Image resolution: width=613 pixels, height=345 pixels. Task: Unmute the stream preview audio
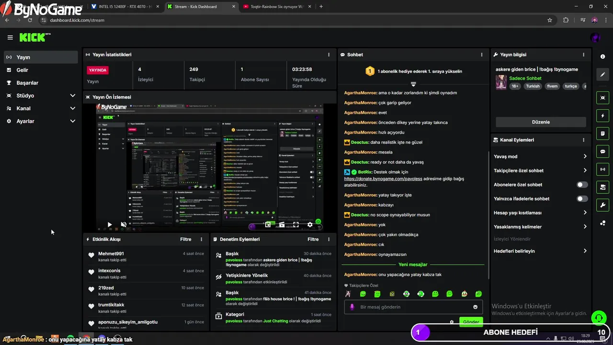(x=124, y=224)
